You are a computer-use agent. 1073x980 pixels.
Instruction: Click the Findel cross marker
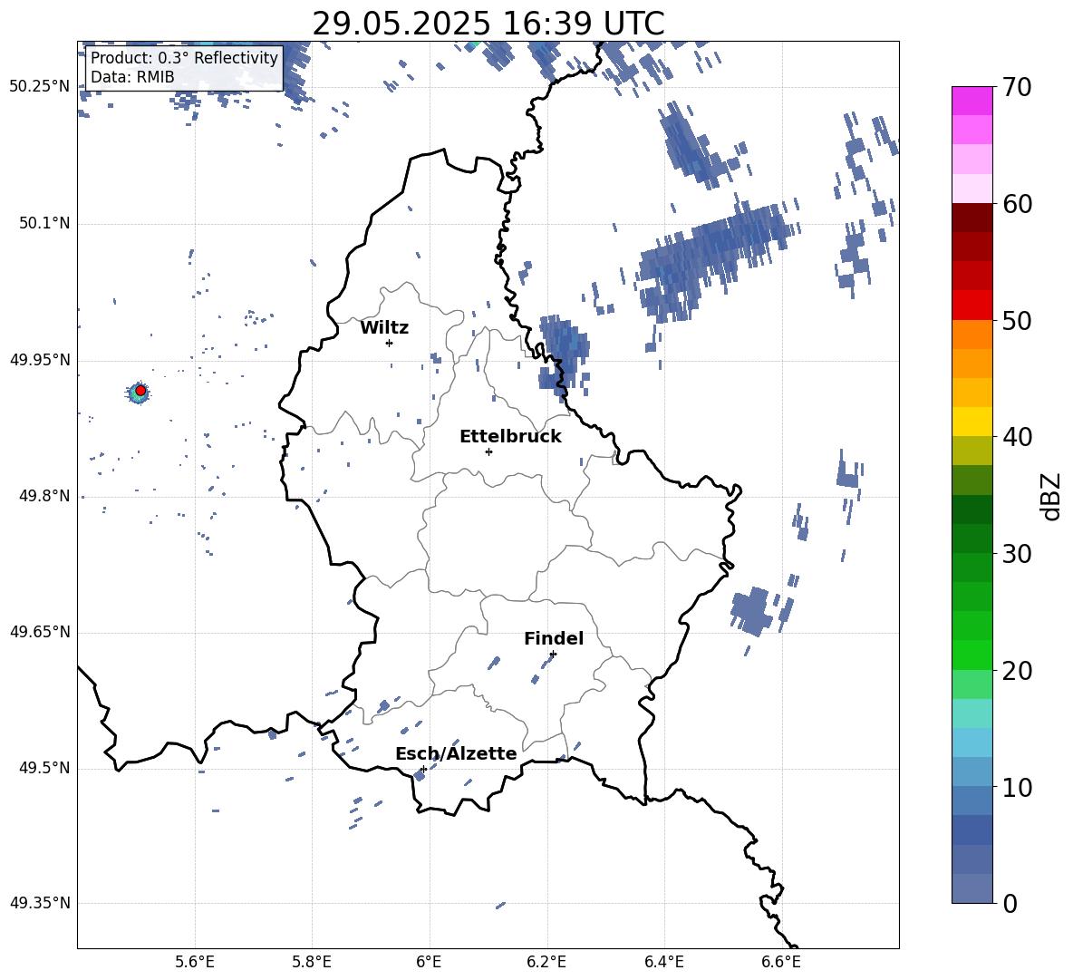(553, 655)
